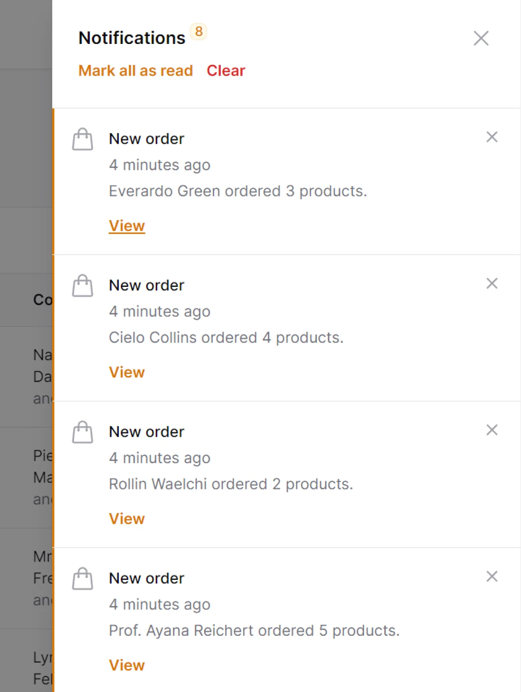The width and height of the screenshot is (521, 692).
Task: Click the text Everardo Green ordered 3 products
Action: click(238, 191)
